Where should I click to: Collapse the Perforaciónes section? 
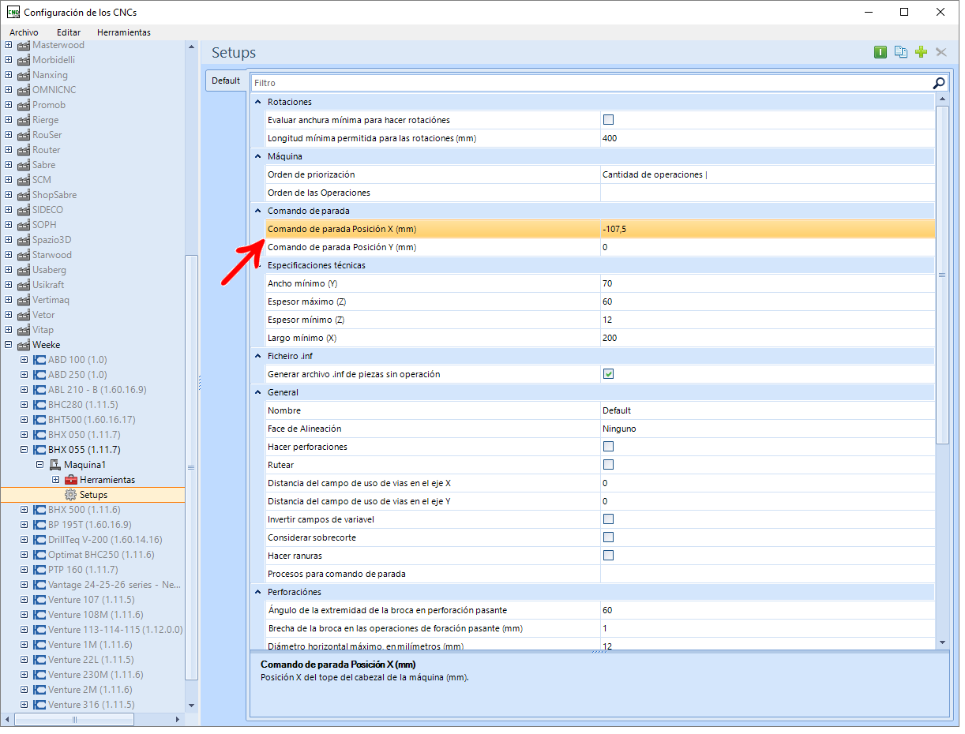257,592
